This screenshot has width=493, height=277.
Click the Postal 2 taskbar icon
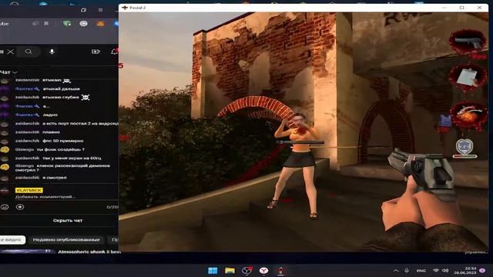click(280, 270)
